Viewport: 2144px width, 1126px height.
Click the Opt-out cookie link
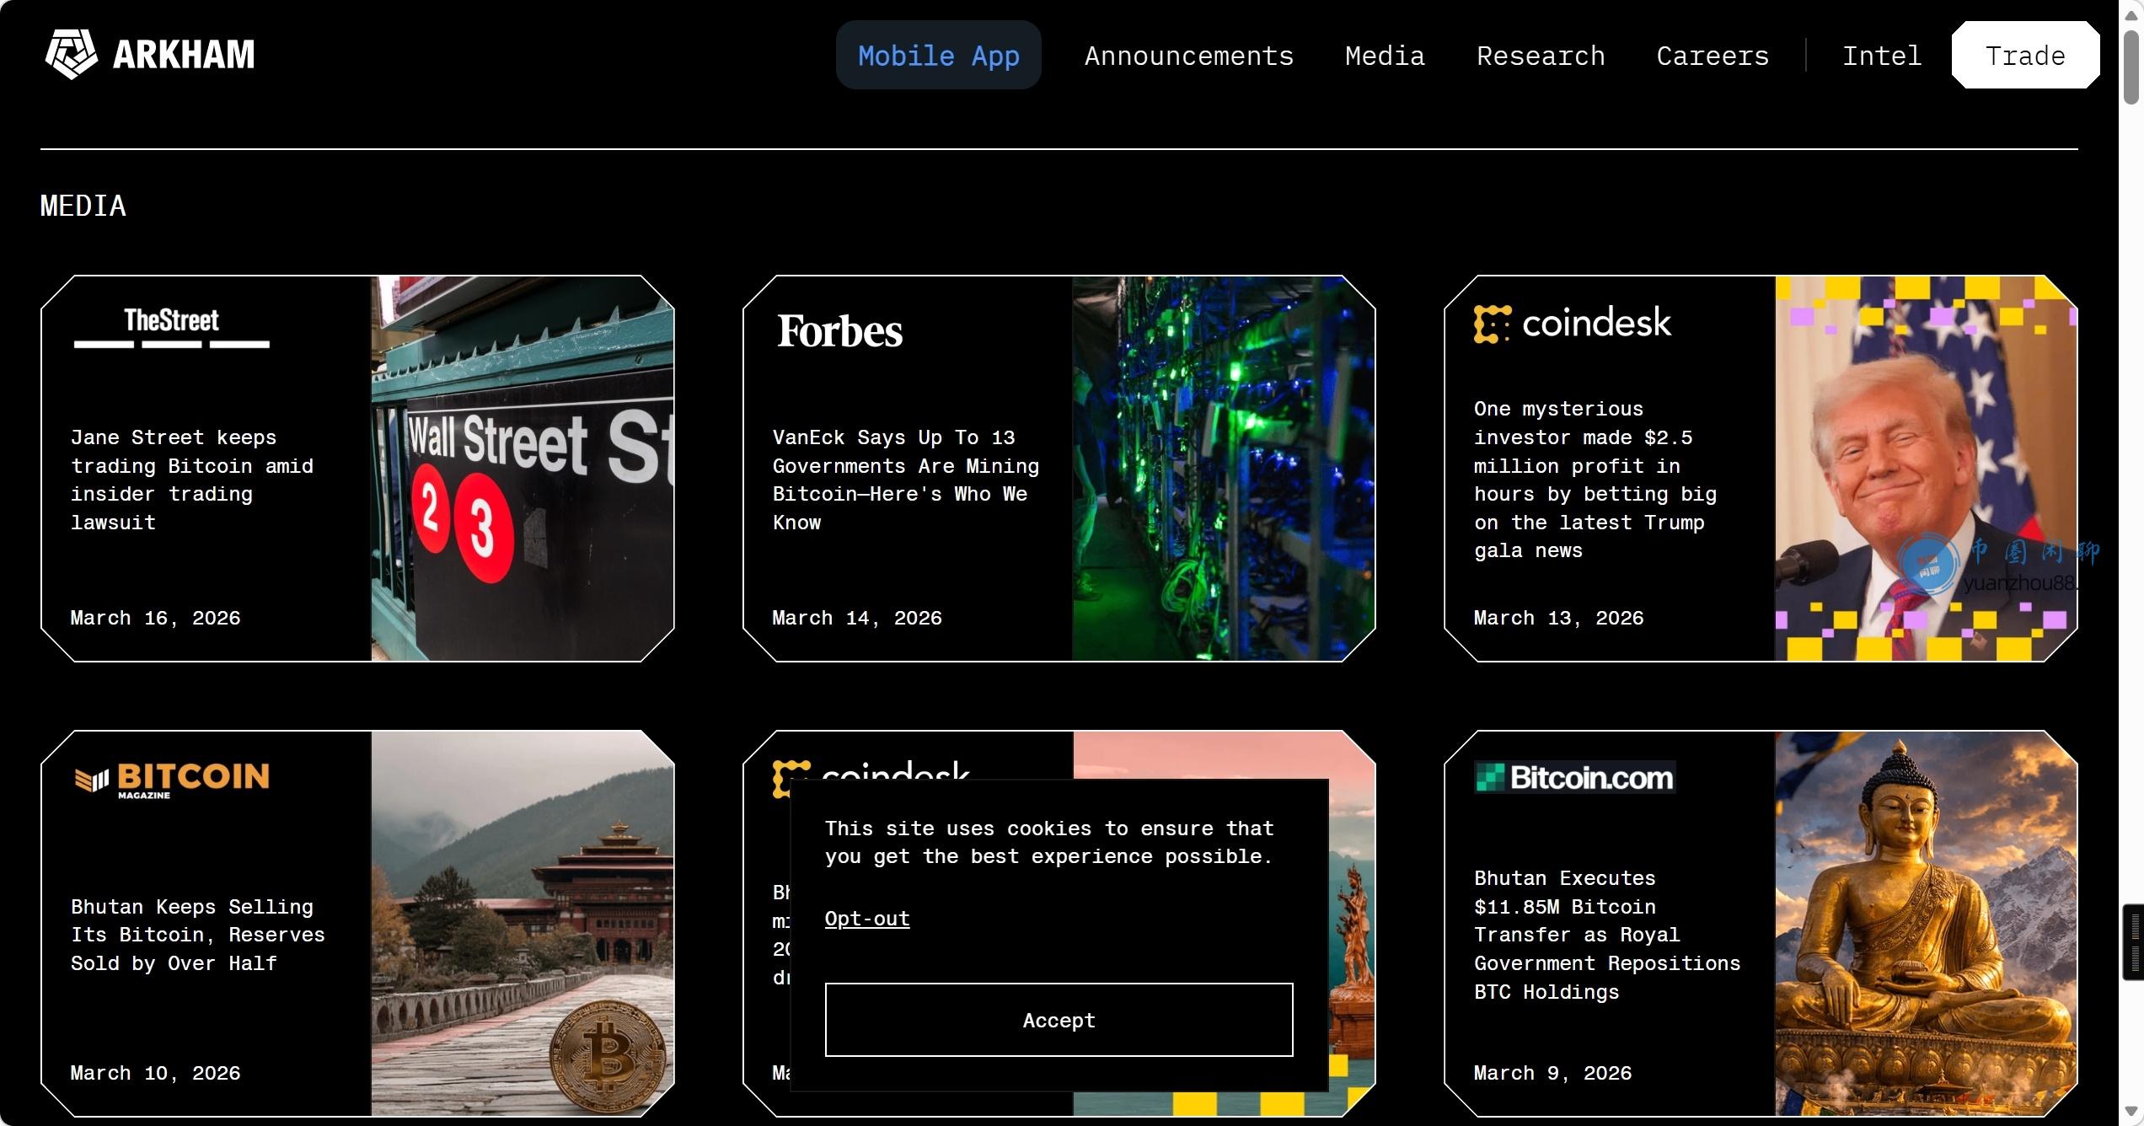(866, 919)
